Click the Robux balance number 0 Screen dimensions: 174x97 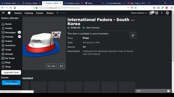point(162,13)
